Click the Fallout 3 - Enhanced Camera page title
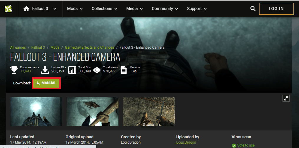 65,57
